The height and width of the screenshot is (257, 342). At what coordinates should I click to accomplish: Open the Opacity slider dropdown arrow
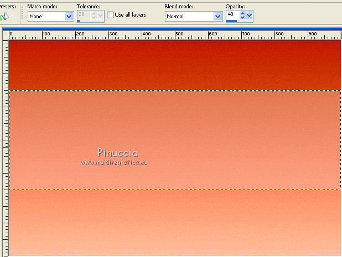click(x=249, y=15)
